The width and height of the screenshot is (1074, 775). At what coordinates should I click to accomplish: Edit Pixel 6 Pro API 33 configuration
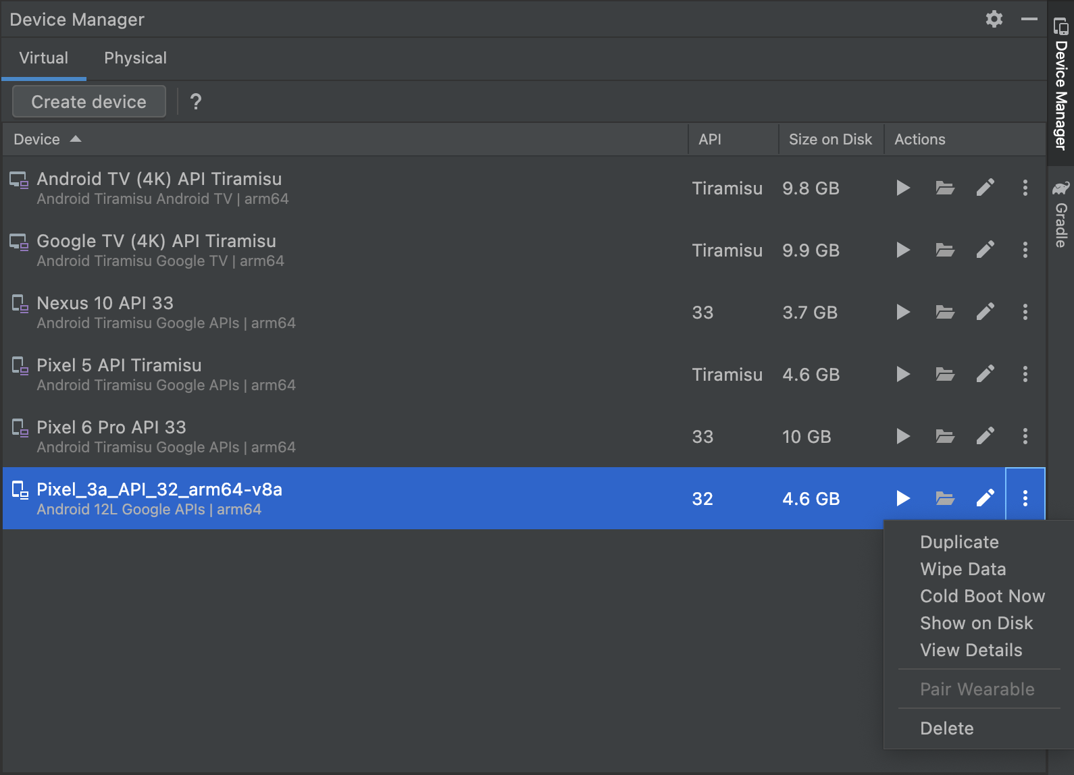[x=985, y=436]
